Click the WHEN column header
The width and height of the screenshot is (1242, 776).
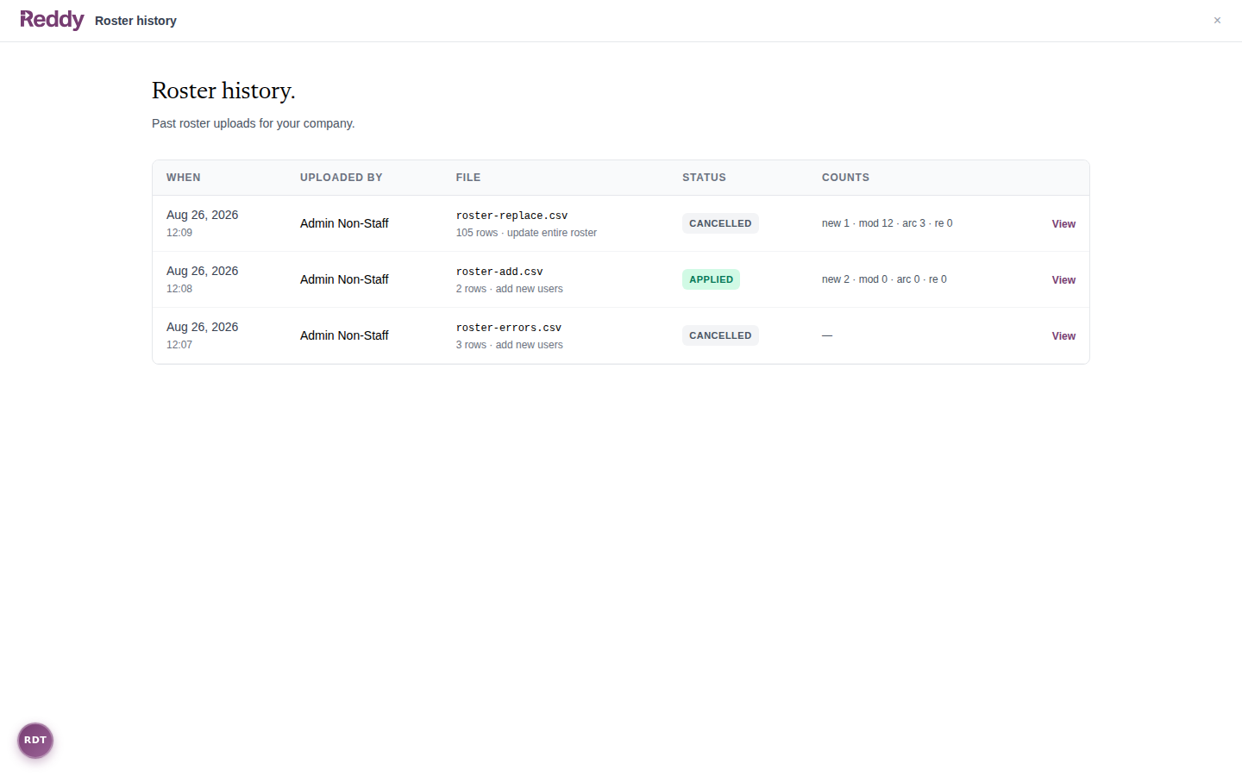184,178
